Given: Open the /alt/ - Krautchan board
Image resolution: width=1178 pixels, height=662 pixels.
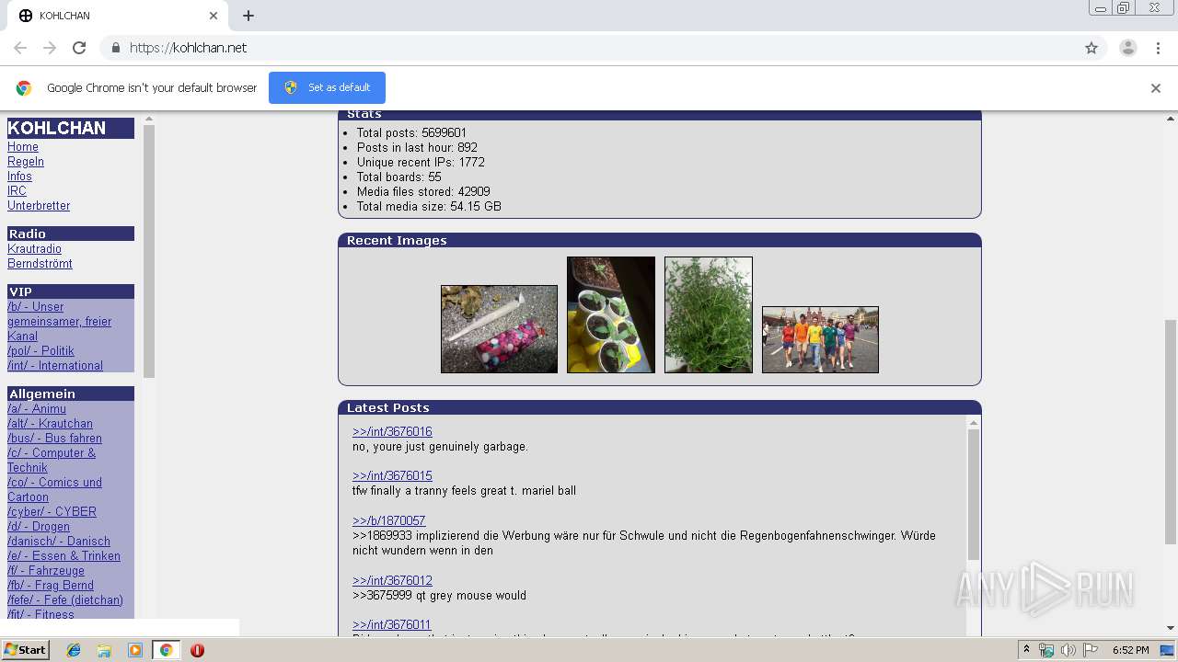Looking at the screenshot, I should click(50, 424).
